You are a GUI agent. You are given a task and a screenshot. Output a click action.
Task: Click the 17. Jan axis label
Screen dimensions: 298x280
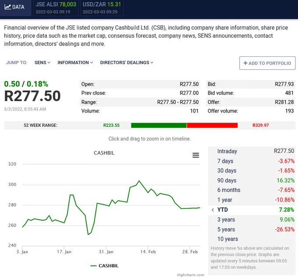tap(64, 252)
